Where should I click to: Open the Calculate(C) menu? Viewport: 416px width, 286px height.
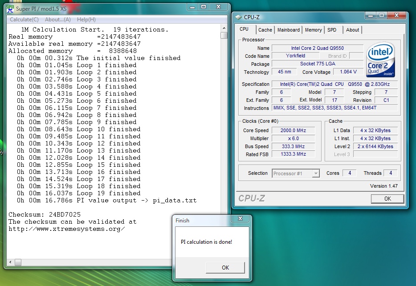(x=24, y=20)
